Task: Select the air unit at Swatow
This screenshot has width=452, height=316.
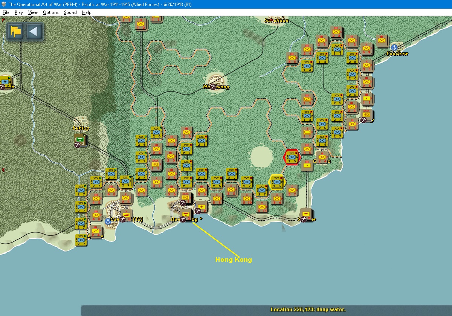Action: (307, 214)
